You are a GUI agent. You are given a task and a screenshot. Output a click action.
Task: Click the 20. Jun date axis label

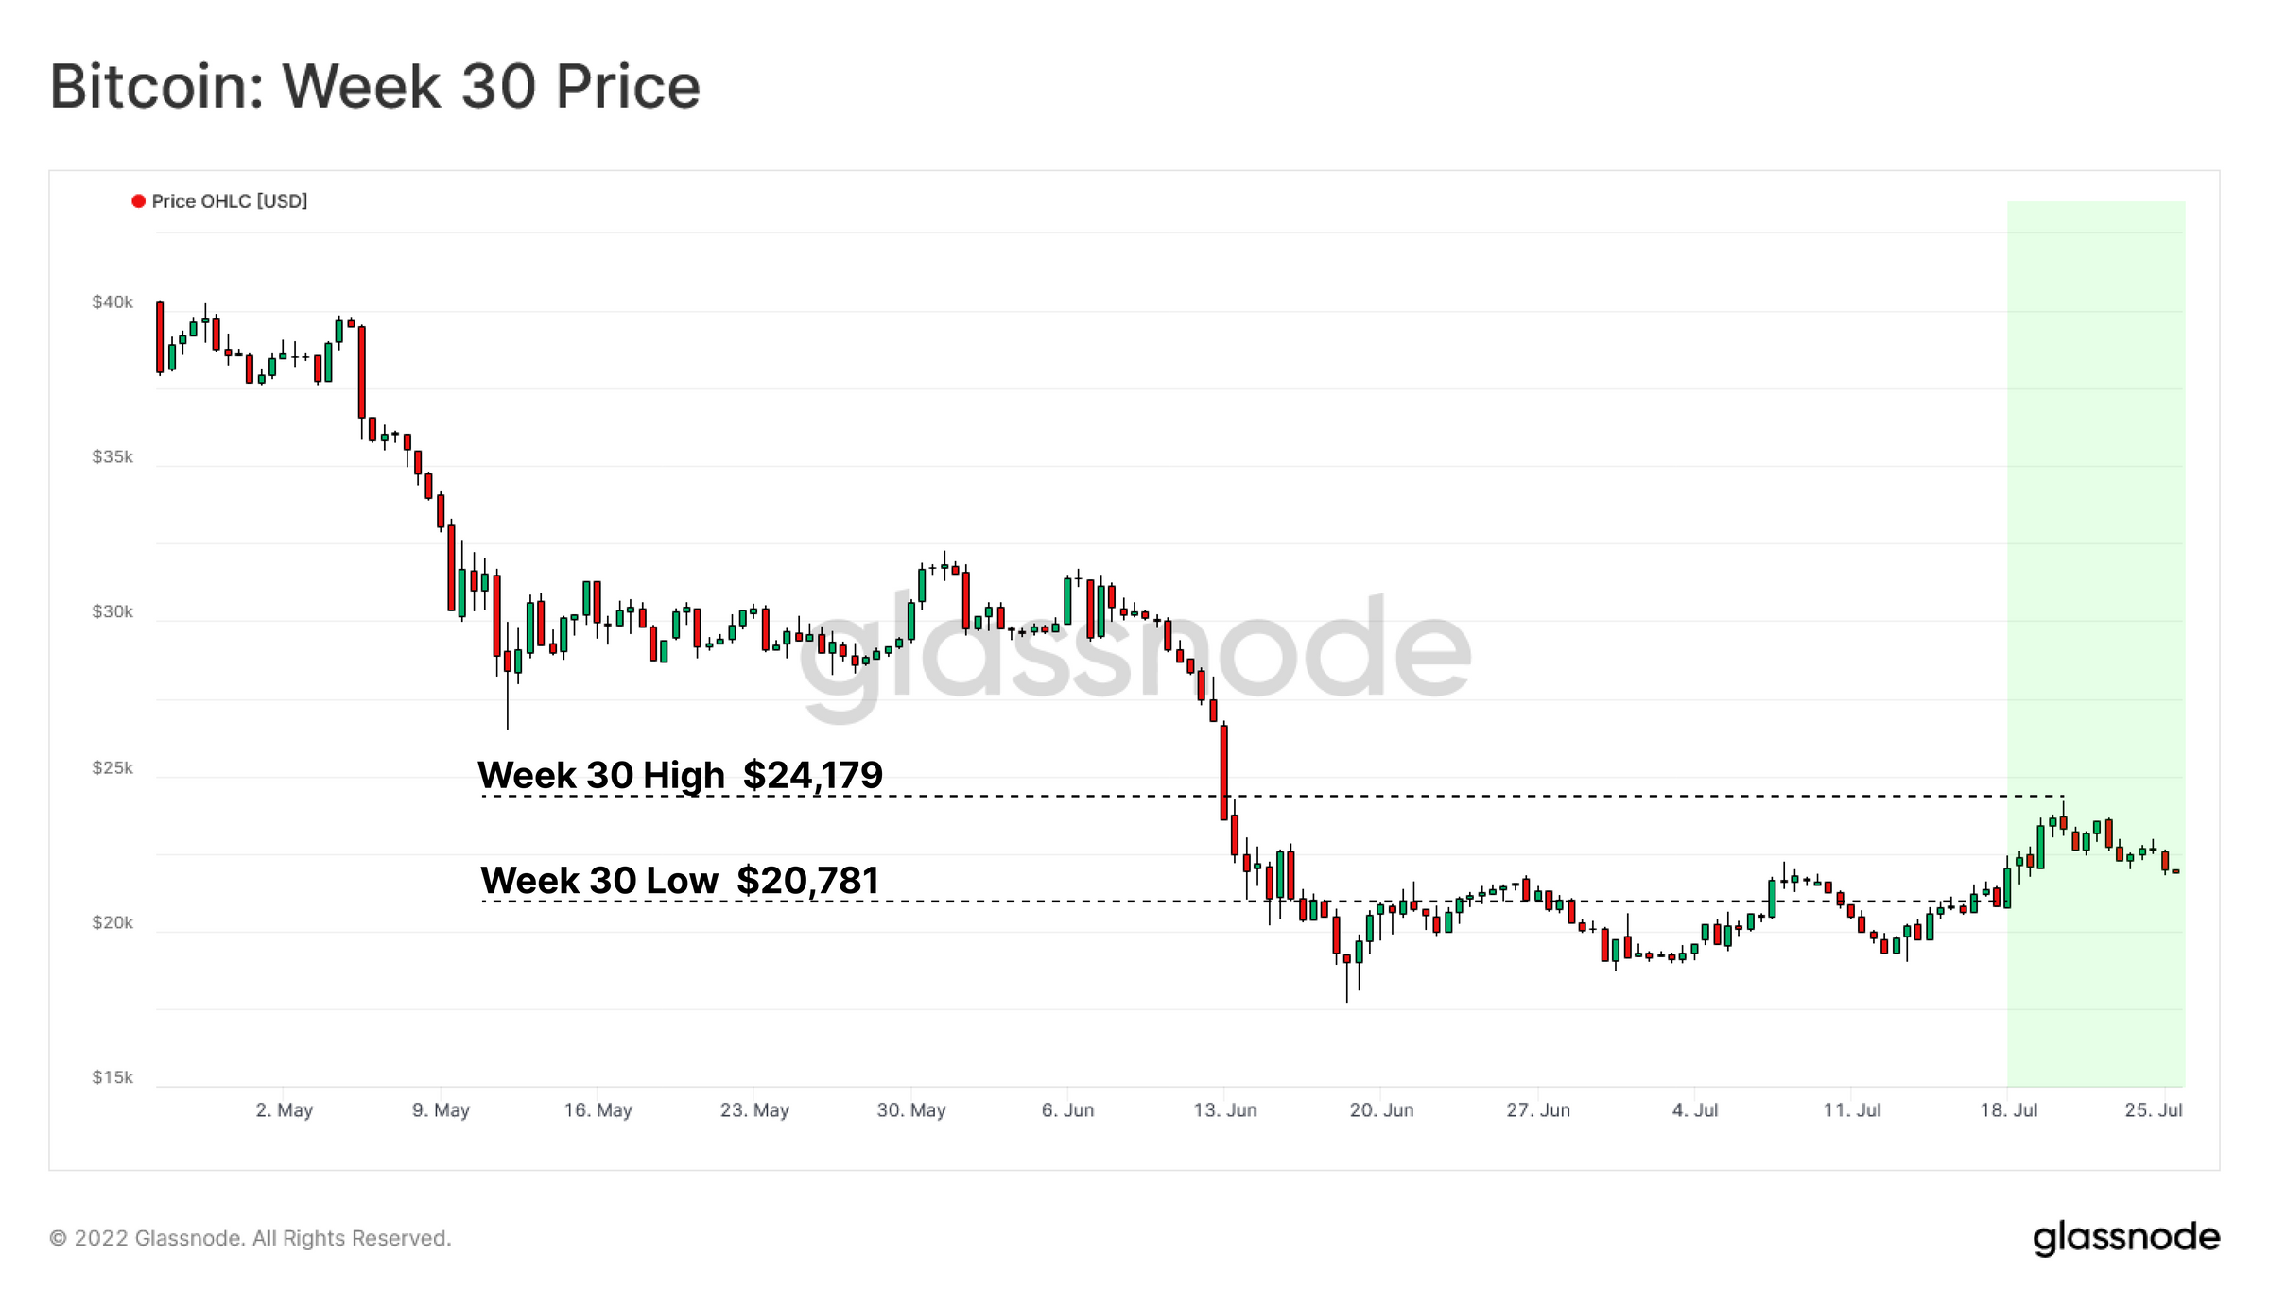(x=1382, y=1110)
